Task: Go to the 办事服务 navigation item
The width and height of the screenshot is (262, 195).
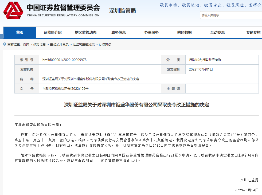Action: [151, 32]
